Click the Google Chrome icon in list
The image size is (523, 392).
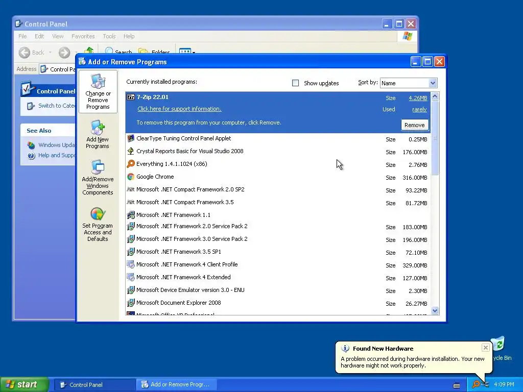131,177
